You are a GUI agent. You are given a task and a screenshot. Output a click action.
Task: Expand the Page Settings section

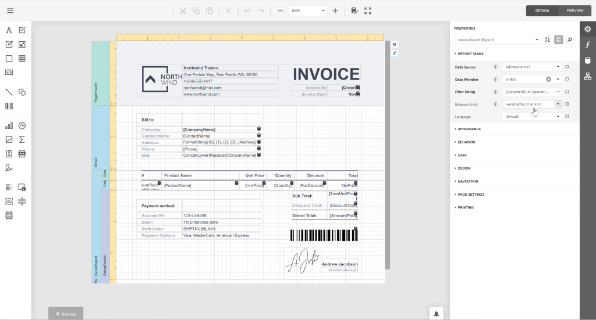click(x=470, y=195)
